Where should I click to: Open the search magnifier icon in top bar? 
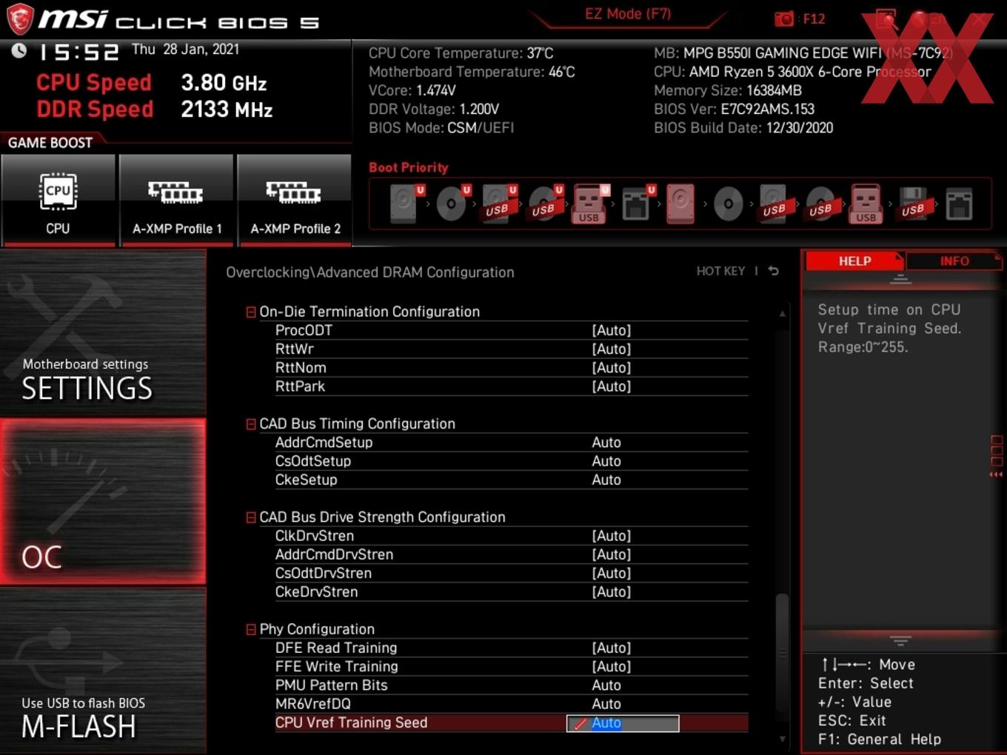(886, 19)
